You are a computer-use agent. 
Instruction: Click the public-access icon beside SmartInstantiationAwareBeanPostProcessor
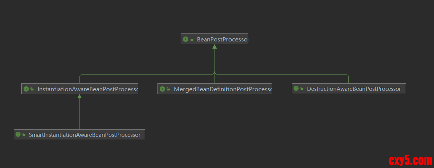(24, 135)
